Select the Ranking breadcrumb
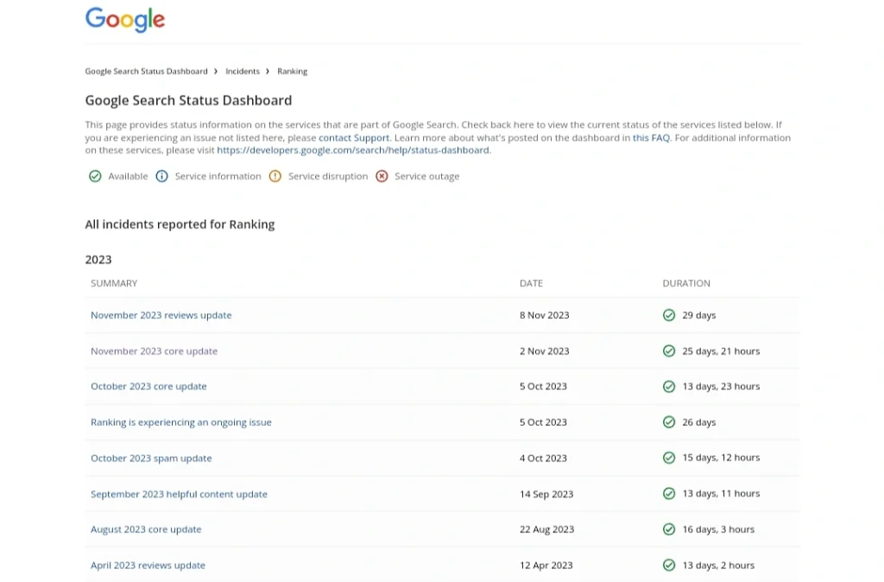This screenshot has height=582, width=884. pyautogui.click(x=292, y=72)
